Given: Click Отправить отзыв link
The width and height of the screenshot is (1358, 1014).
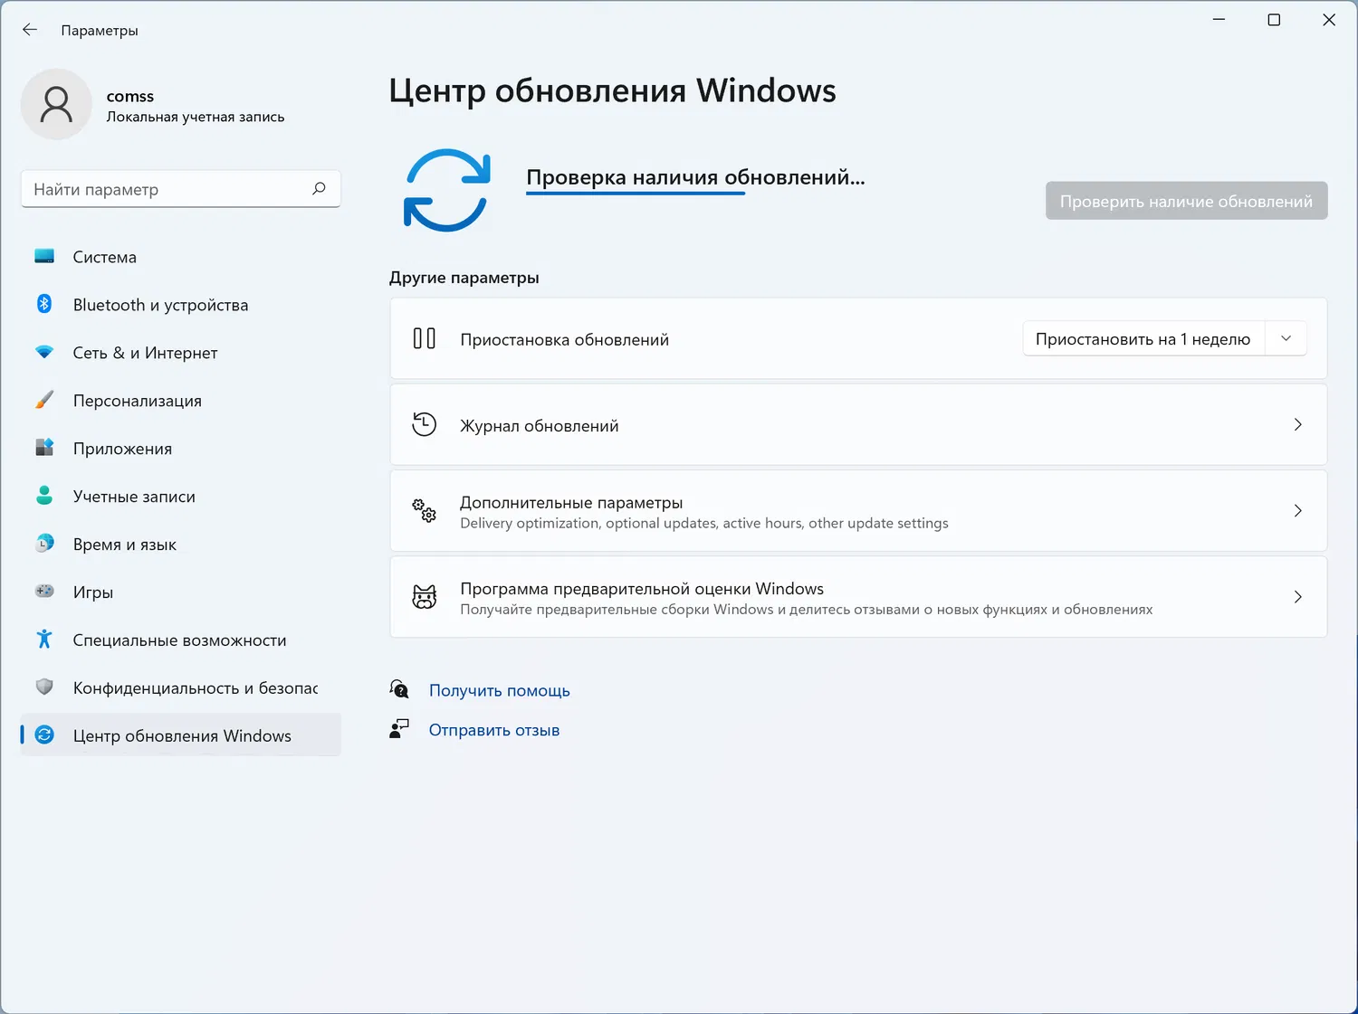Looking at the screenshot, I should (x=493, y=729).
